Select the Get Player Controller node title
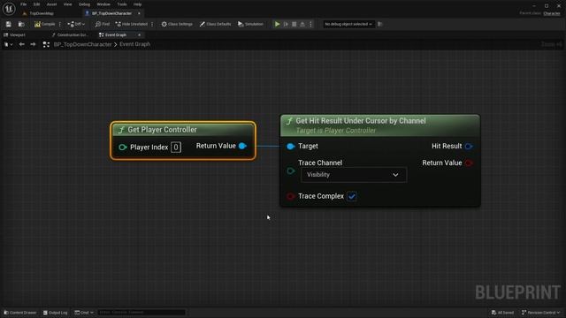The image size is (566, 318). tap(162, 130)
